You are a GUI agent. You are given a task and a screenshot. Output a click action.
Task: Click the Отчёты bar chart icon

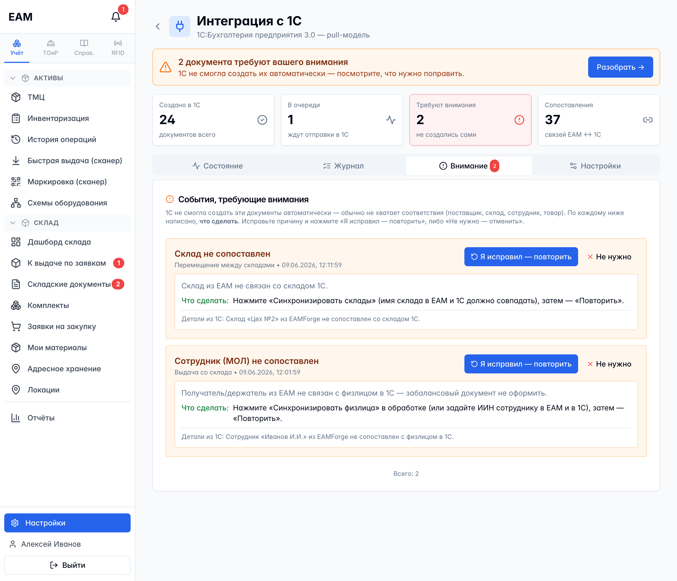pyautogui.click(x=16, y=418)
